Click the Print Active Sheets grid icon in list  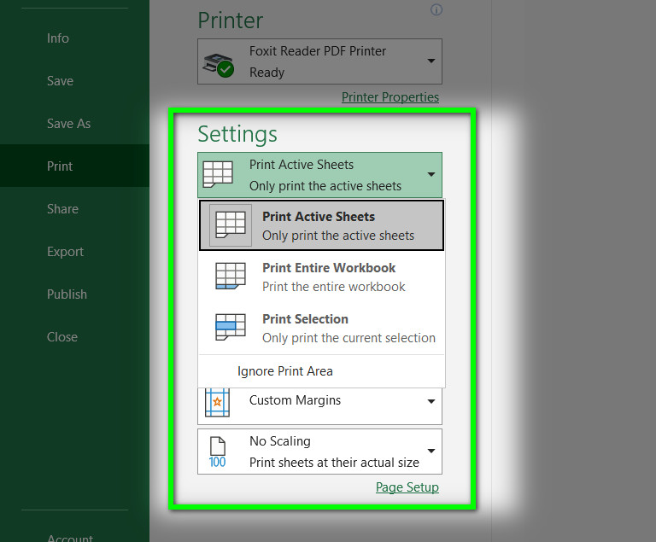231,226
